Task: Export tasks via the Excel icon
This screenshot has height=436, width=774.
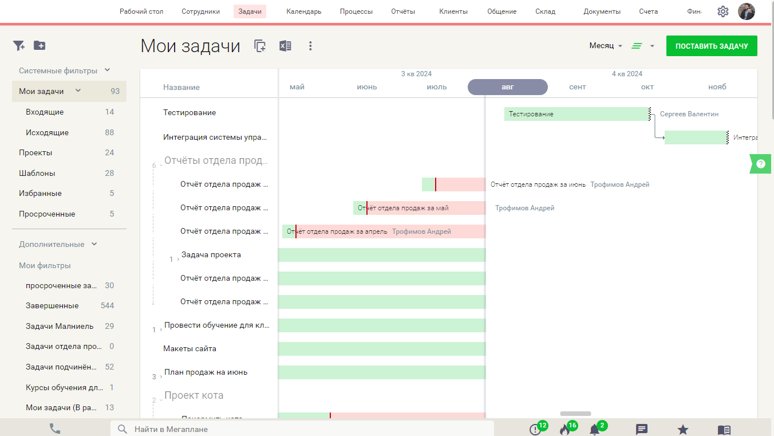Action: 285,46
